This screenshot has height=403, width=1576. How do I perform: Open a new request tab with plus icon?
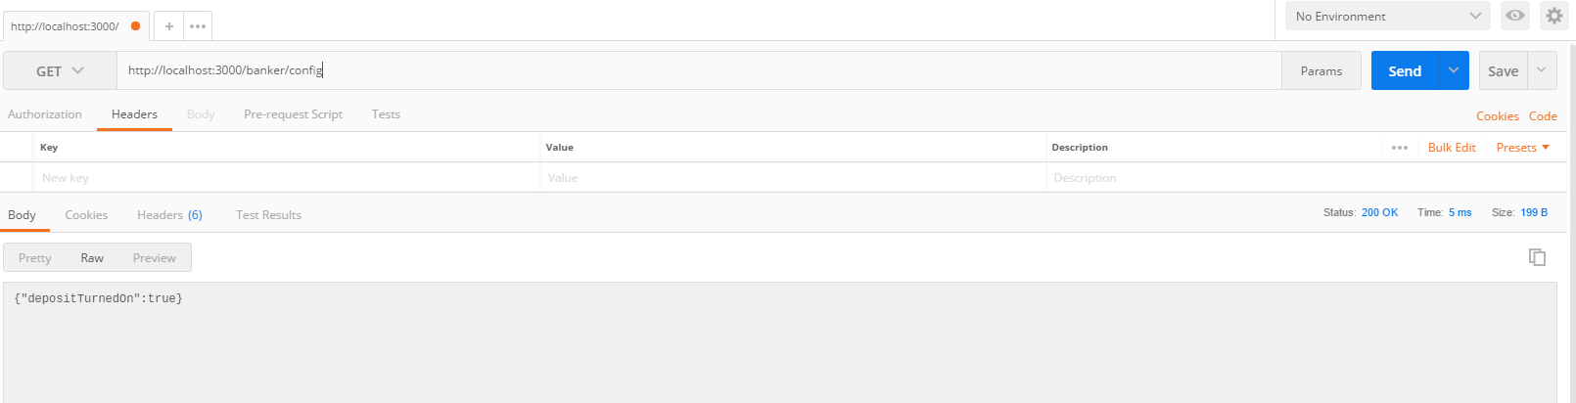(x=169, y=26)
